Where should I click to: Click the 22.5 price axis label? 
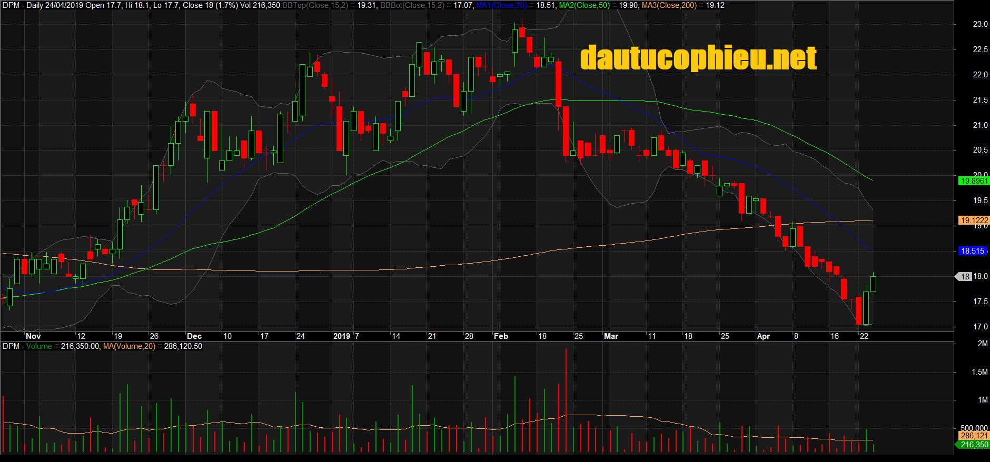pyautogui.click(x=980, y=49)
